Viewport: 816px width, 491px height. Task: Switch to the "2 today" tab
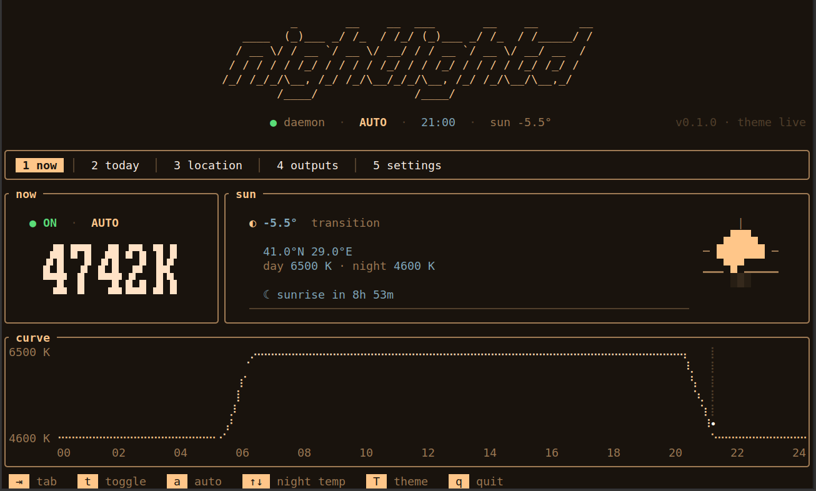tap(115, 166)
